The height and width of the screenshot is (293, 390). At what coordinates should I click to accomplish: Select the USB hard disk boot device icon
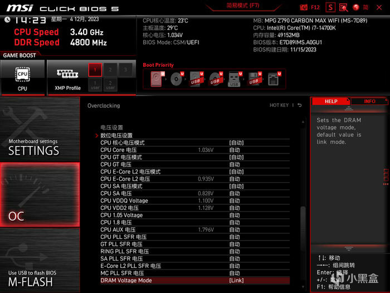click(196, 79)
